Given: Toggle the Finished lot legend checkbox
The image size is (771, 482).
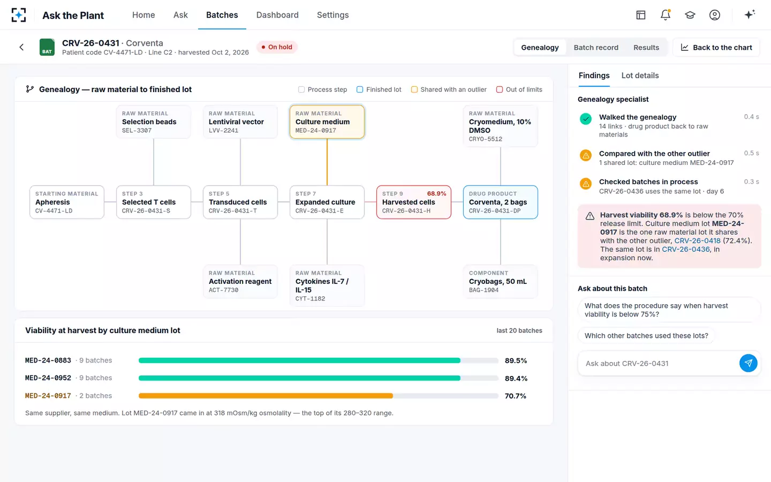Looking at the screenshot, I should 360,89.
